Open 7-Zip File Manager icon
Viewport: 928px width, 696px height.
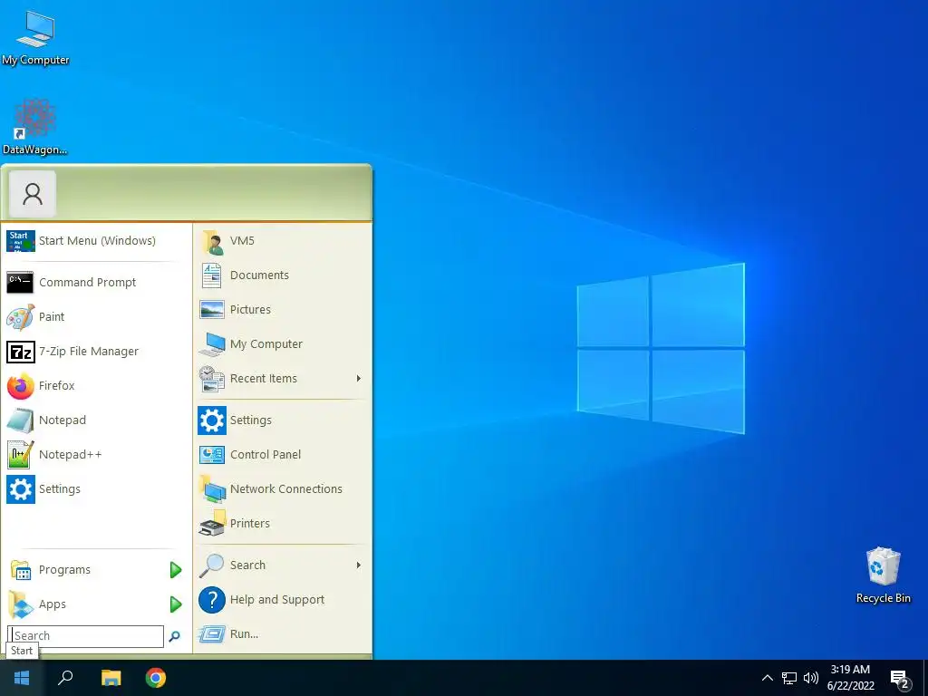[21, 352]
